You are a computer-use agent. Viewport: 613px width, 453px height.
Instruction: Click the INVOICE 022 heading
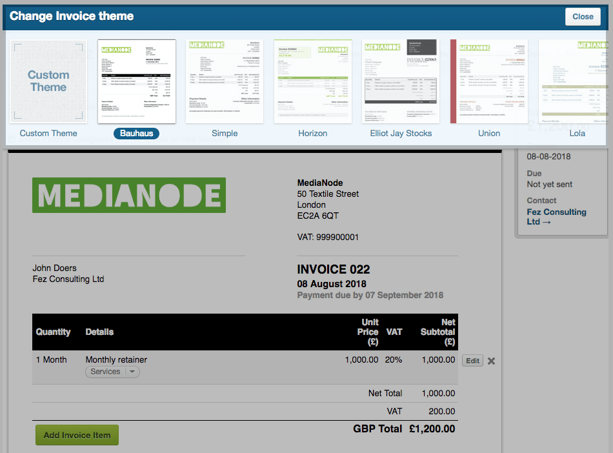333,269
